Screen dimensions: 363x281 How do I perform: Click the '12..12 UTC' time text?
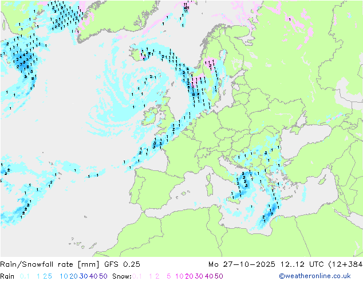pyautogui.click(x=302, y=264)
